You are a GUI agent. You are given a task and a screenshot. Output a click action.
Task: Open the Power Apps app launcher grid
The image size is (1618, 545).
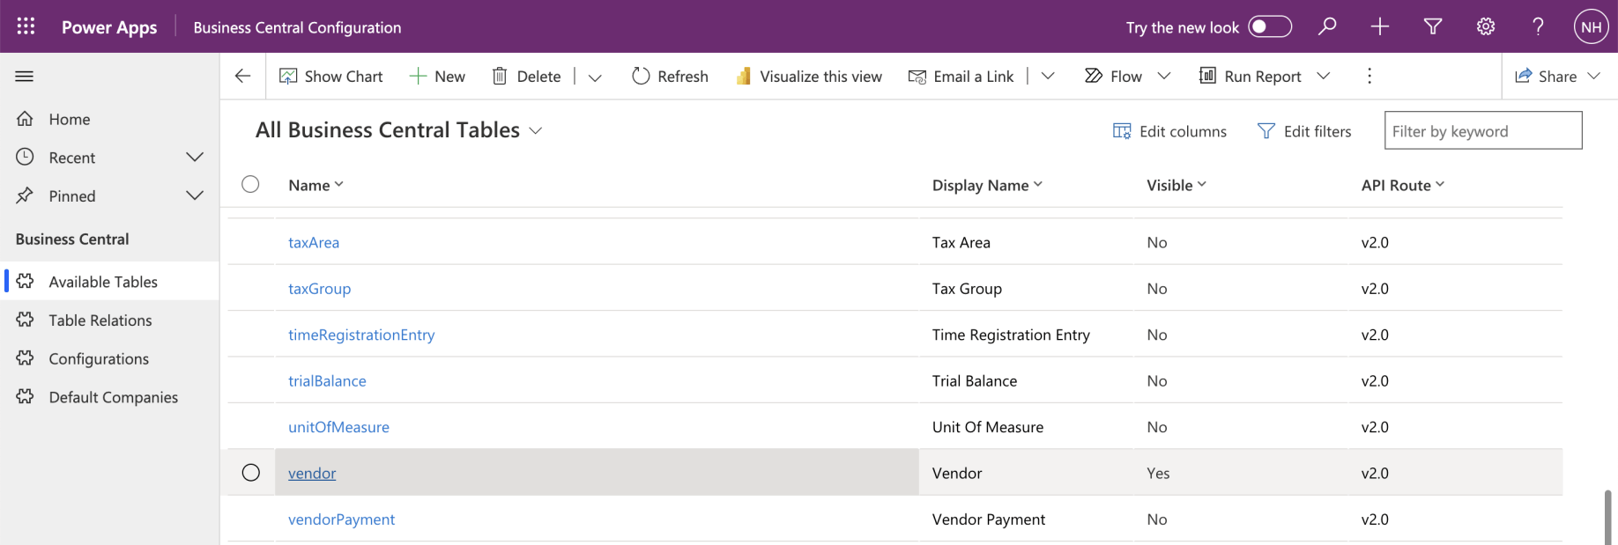(x=26, y=26)
